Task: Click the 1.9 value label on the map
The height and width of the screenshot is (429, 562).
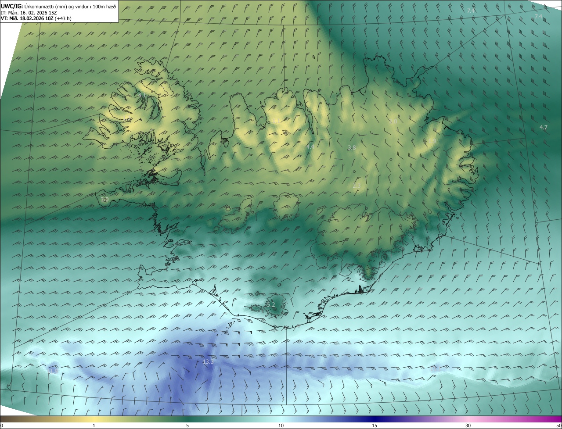Action: point(432,141)
